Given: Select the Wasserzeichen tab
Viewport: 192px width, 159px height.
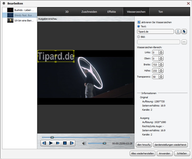Looking at the screenshot, I should (136, 12).
